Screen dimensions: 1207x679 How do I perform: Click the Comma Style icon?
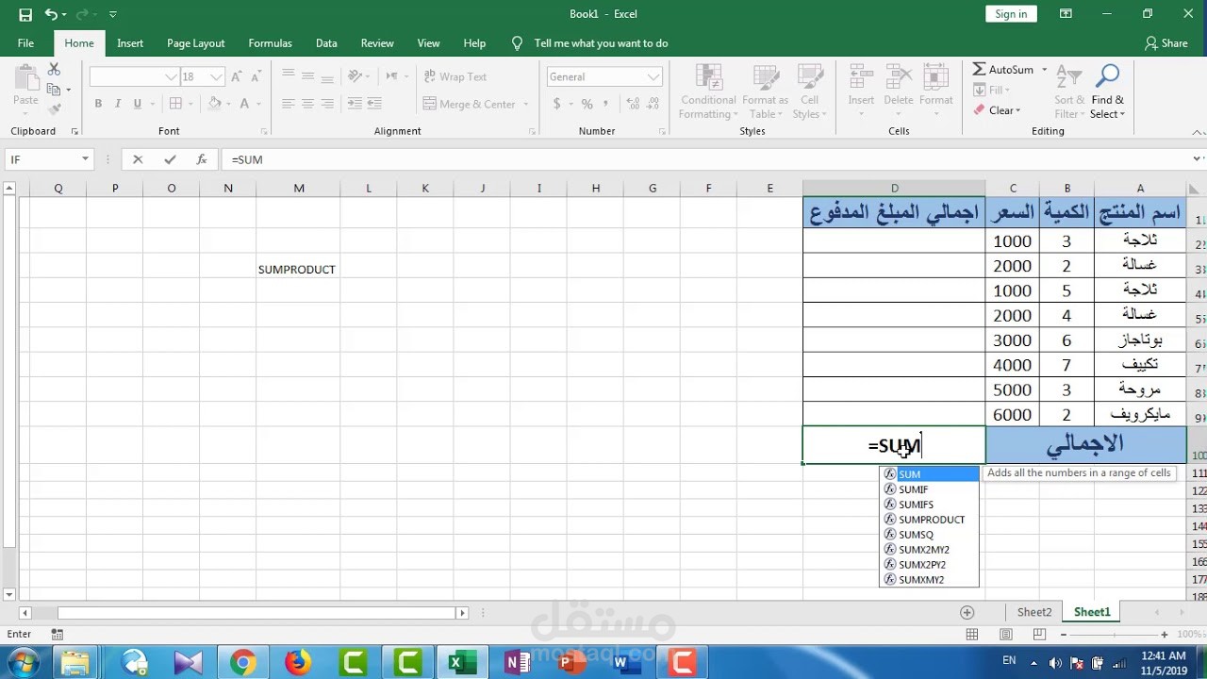[606, 104]
